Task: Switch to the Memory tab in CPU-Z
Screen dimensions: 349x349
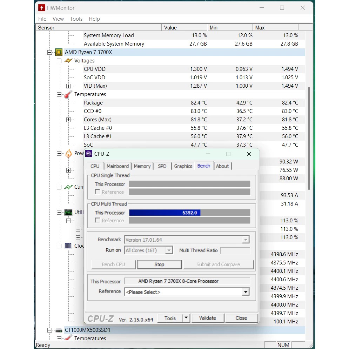Action: click(142, 166)
